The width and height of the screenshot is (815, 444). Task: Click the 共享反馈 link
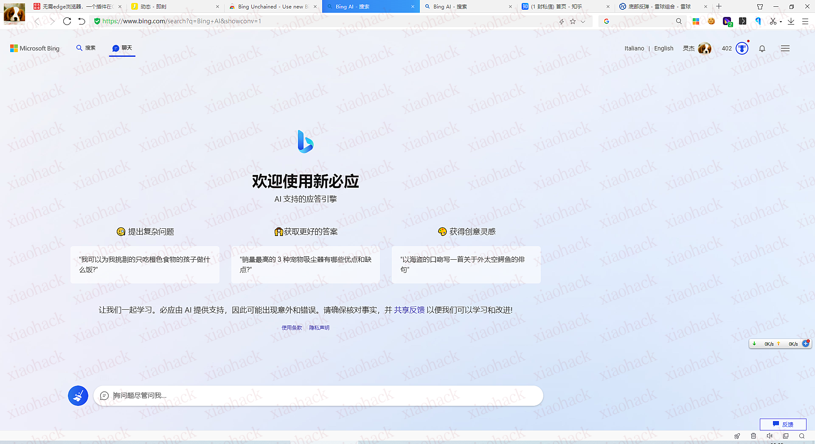(409, 310)
